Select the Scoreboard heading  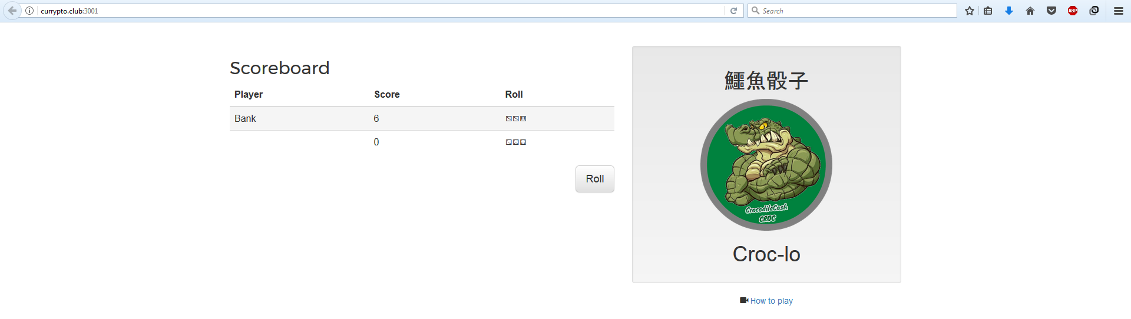(280, 68)
